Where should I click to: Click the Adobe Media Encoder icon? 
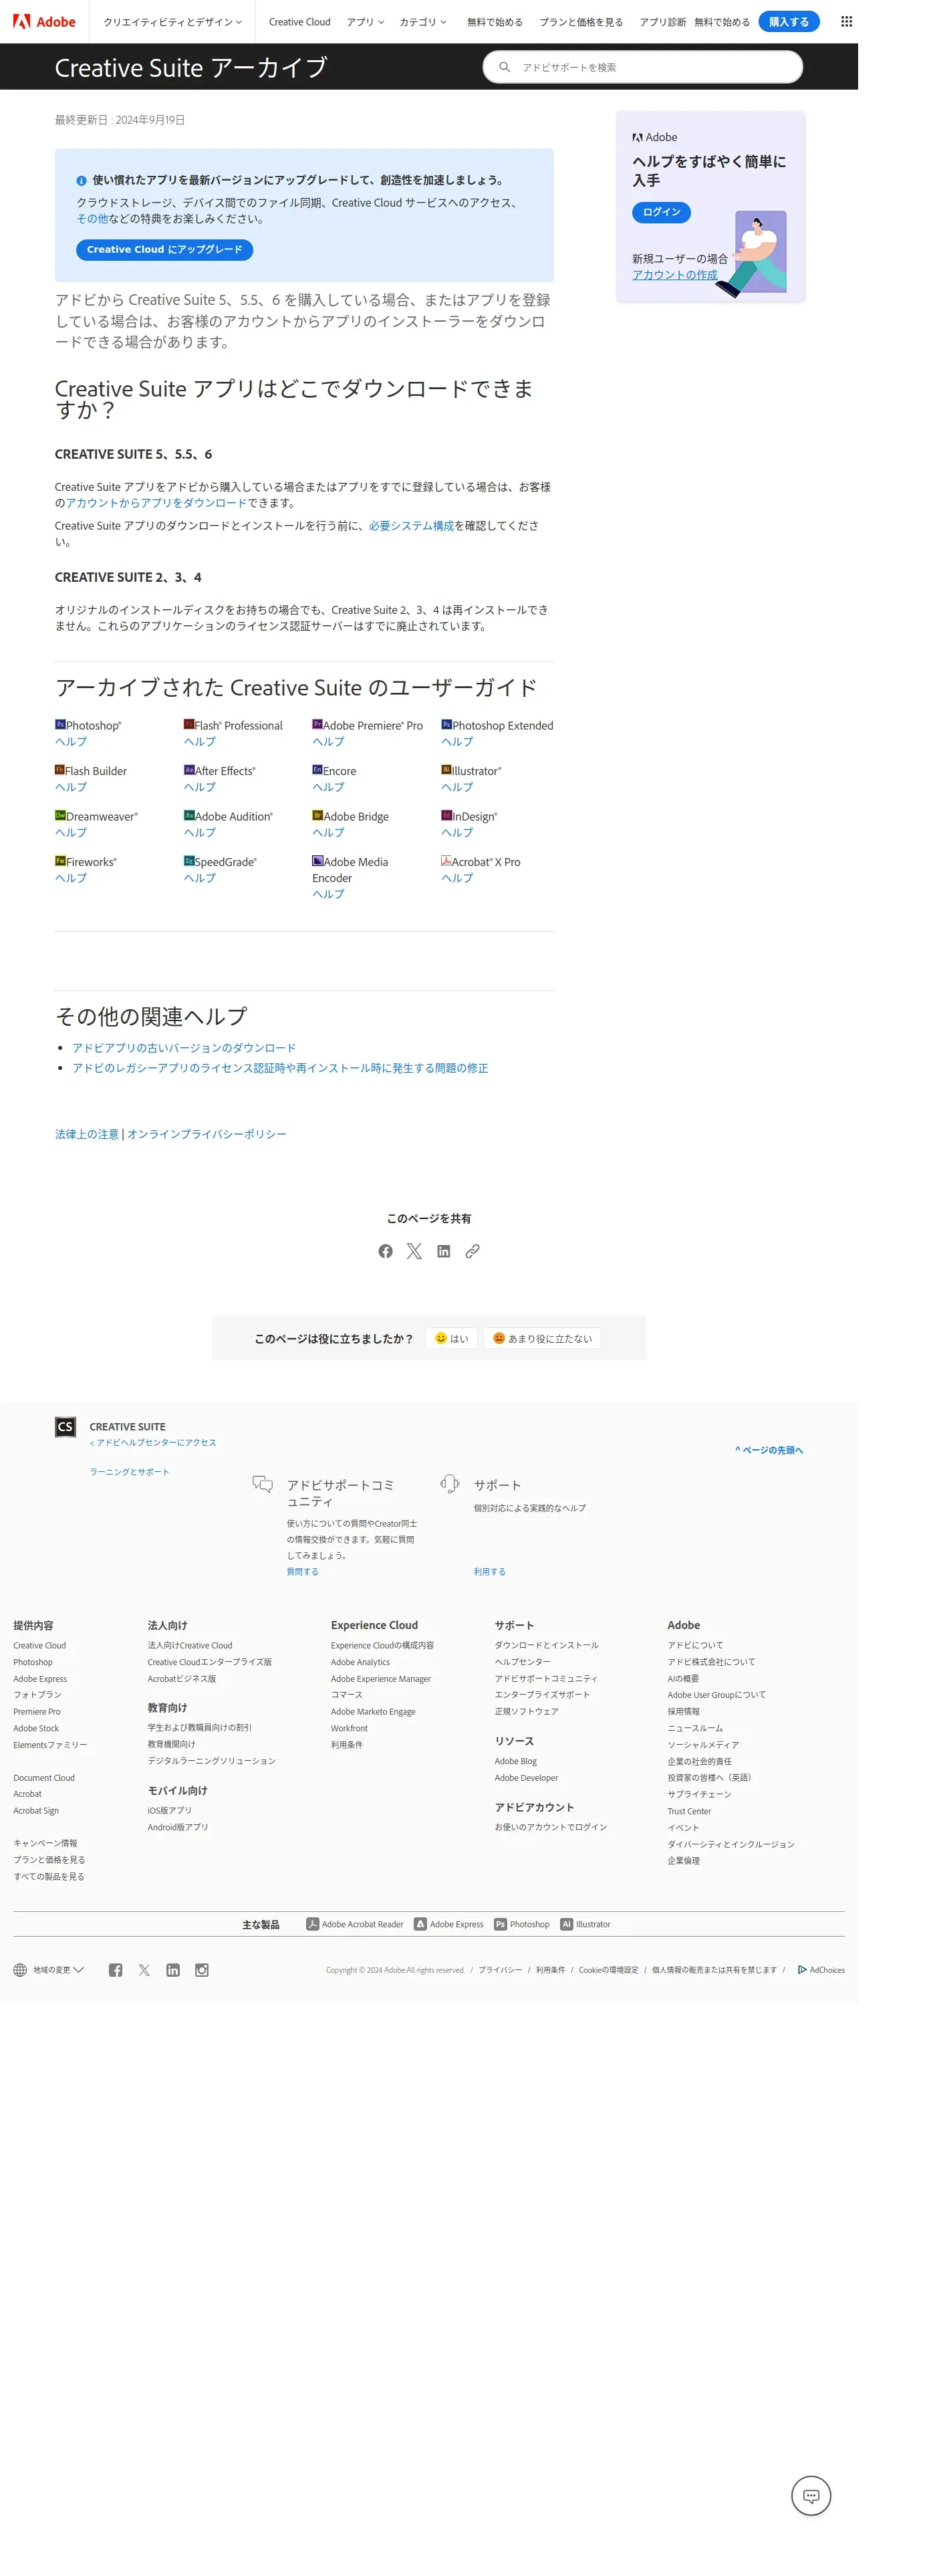317,860
